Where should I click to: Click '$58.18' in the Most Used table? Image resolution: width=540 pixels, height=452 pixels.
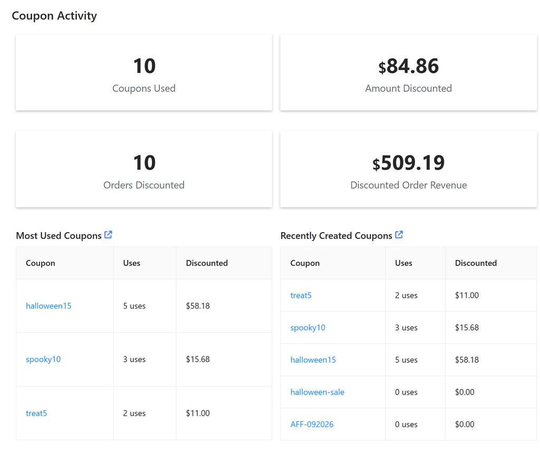(198, 306)
